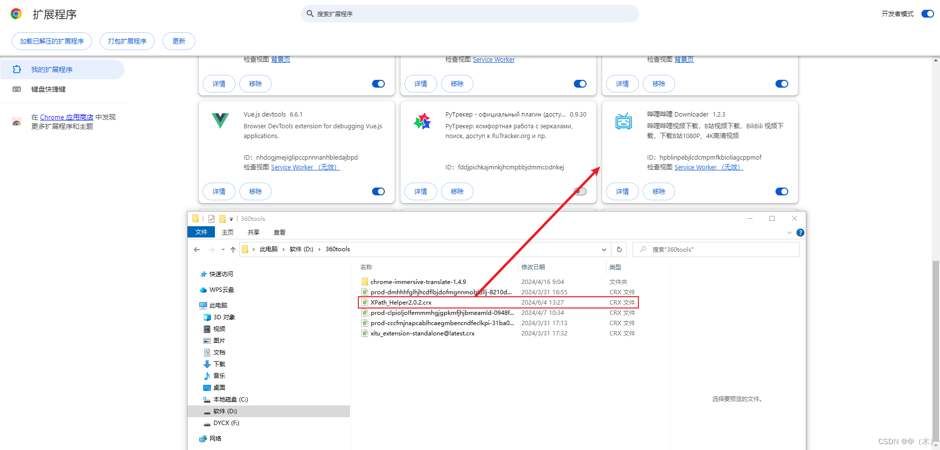Select 本地磁盘 (C:) drive
Viewport: 940px width, 450px height.
(226, 400)
